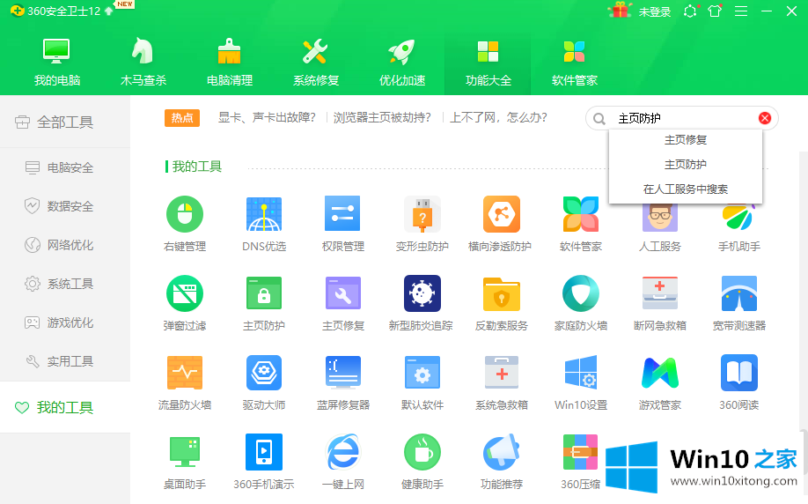Select 实用工具 category in sidebar
The image size is (808, 504).
coord(65,361)
